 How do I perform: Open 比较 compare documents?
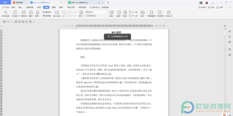[143, 14]
